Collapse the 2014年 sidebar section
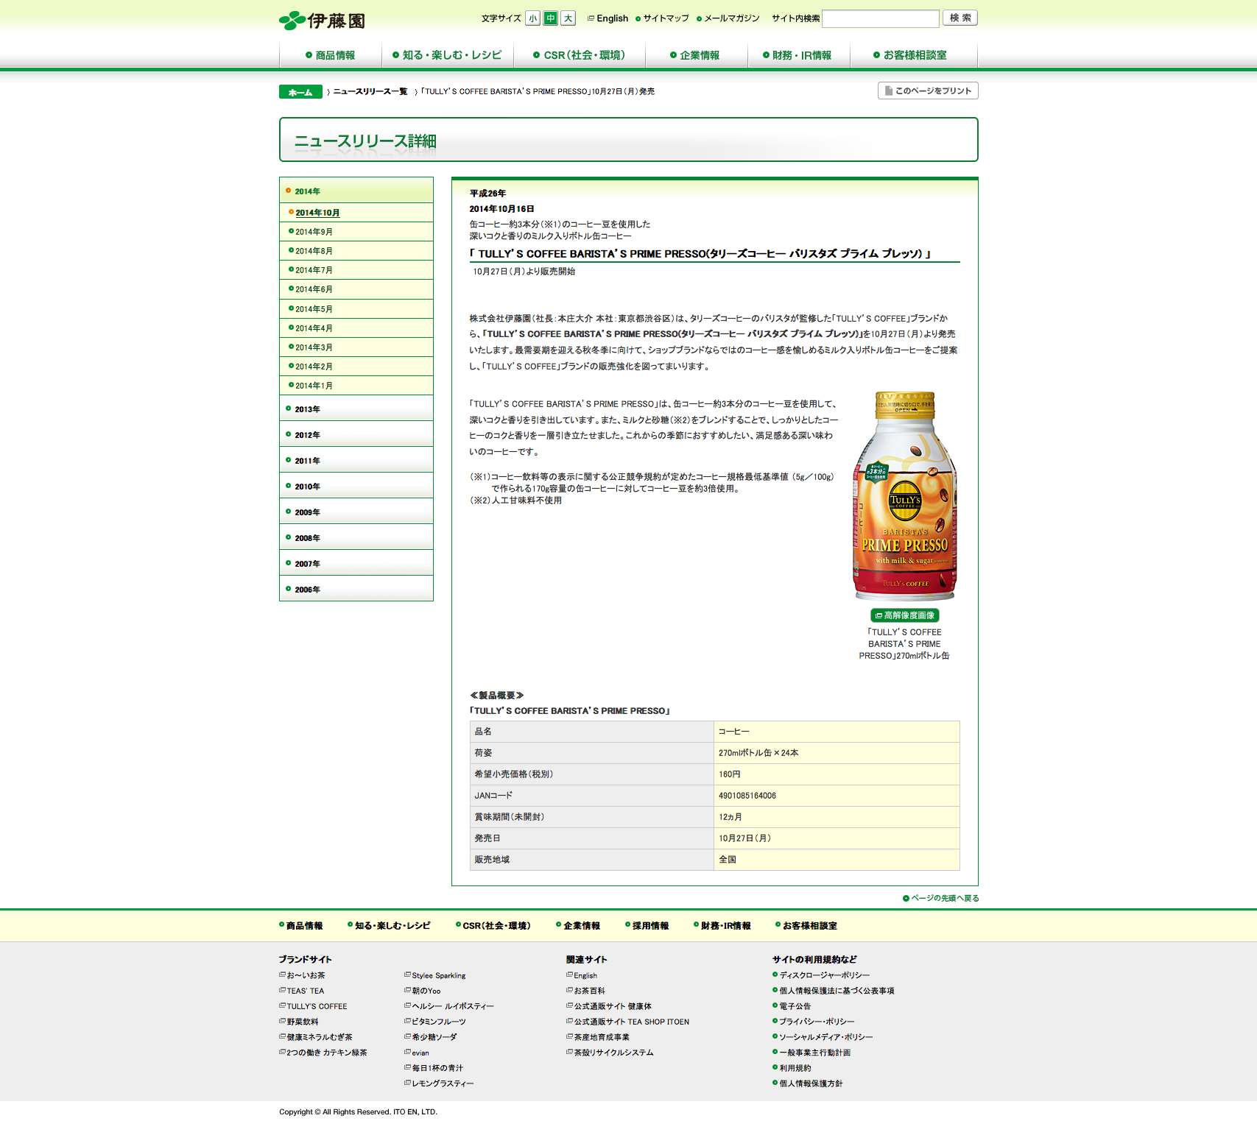This screenshot has height=1135, width=1257. (x=356, y=191)
